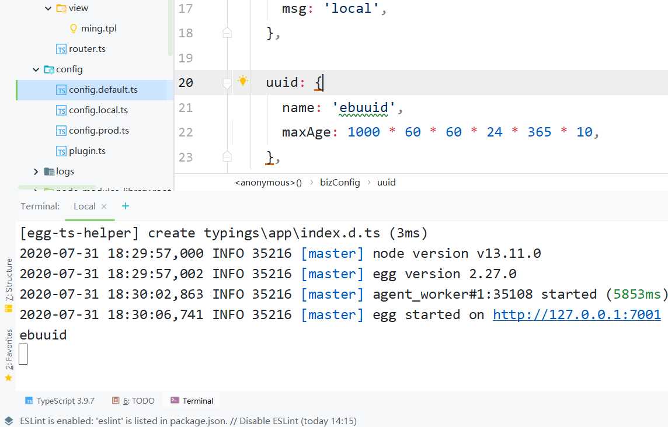Click the logs folder icon

click(49, 171)
